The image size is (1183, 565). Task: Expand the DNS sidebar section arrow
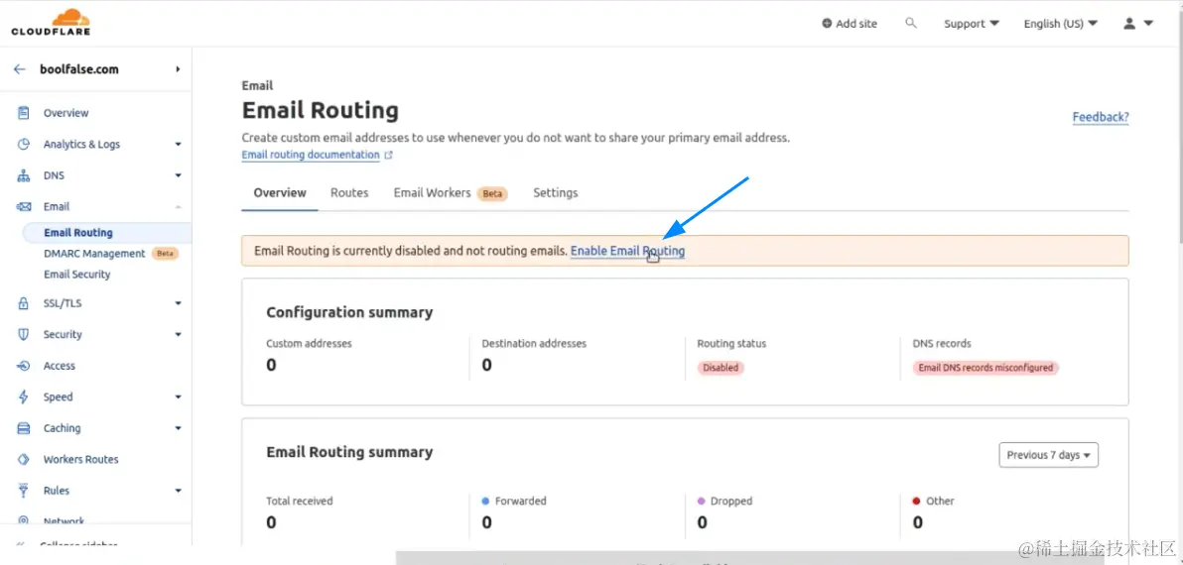point(178,175)
